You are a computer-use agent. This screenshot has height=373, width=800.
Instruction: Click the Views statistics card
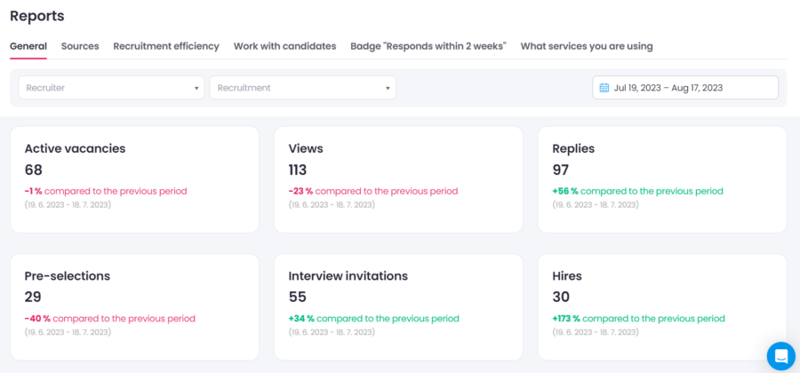[x=397, y=179]
